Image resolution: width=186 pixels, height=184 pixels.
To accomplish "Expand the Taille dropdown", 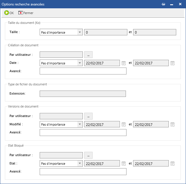I will click(x=80, y=32).
